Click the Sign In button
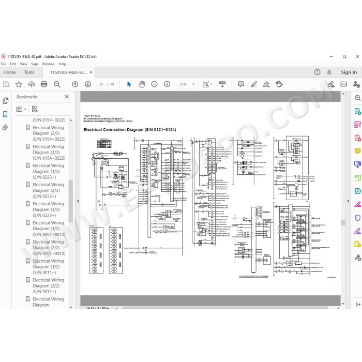 coord(349,72)
